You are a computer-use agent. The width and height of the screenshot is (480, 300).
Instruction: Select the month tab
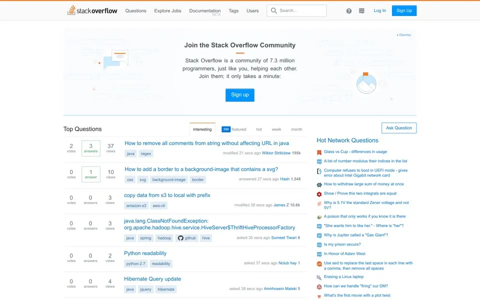(x=296, y=129)
